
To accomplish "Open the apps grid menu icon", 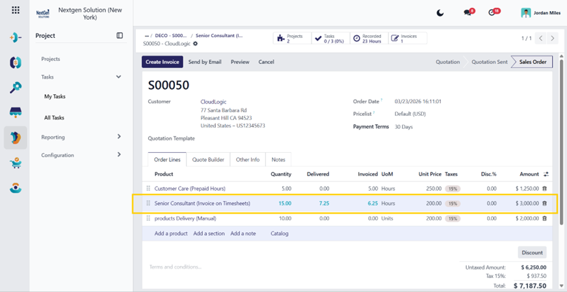I will (x=15, y=10).
